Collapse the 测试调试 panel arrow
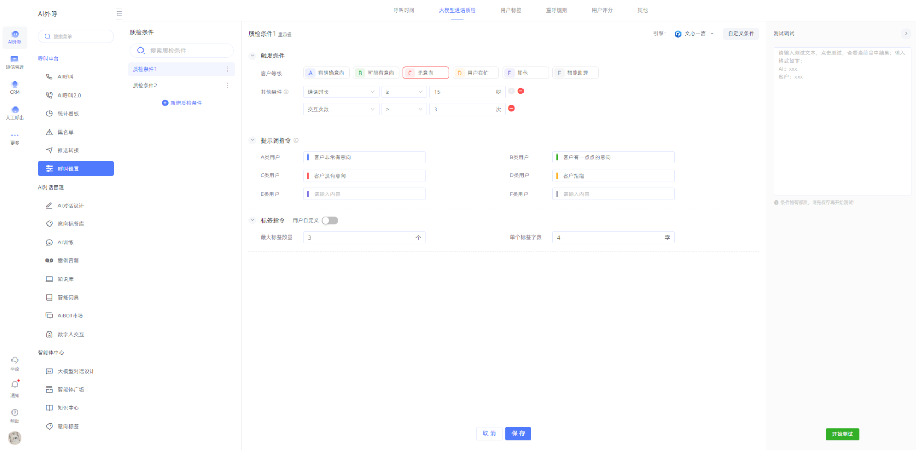Viewport: 916px width, 450px height. pos(906,33)
